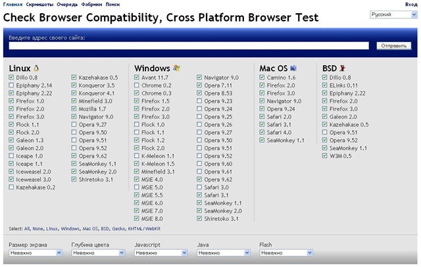Click the Linux penguin icon
Screen dimensions: 421x267
coord(36,68)
